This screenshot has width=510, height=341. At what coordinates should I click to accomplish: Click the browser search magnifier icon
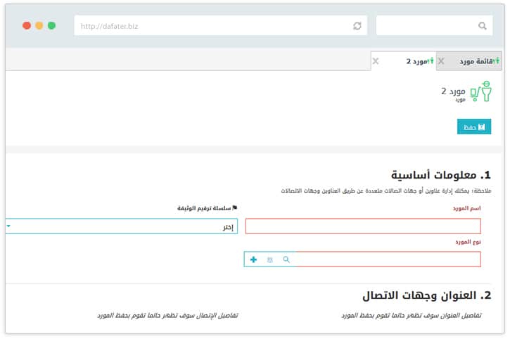coord(483,26)
